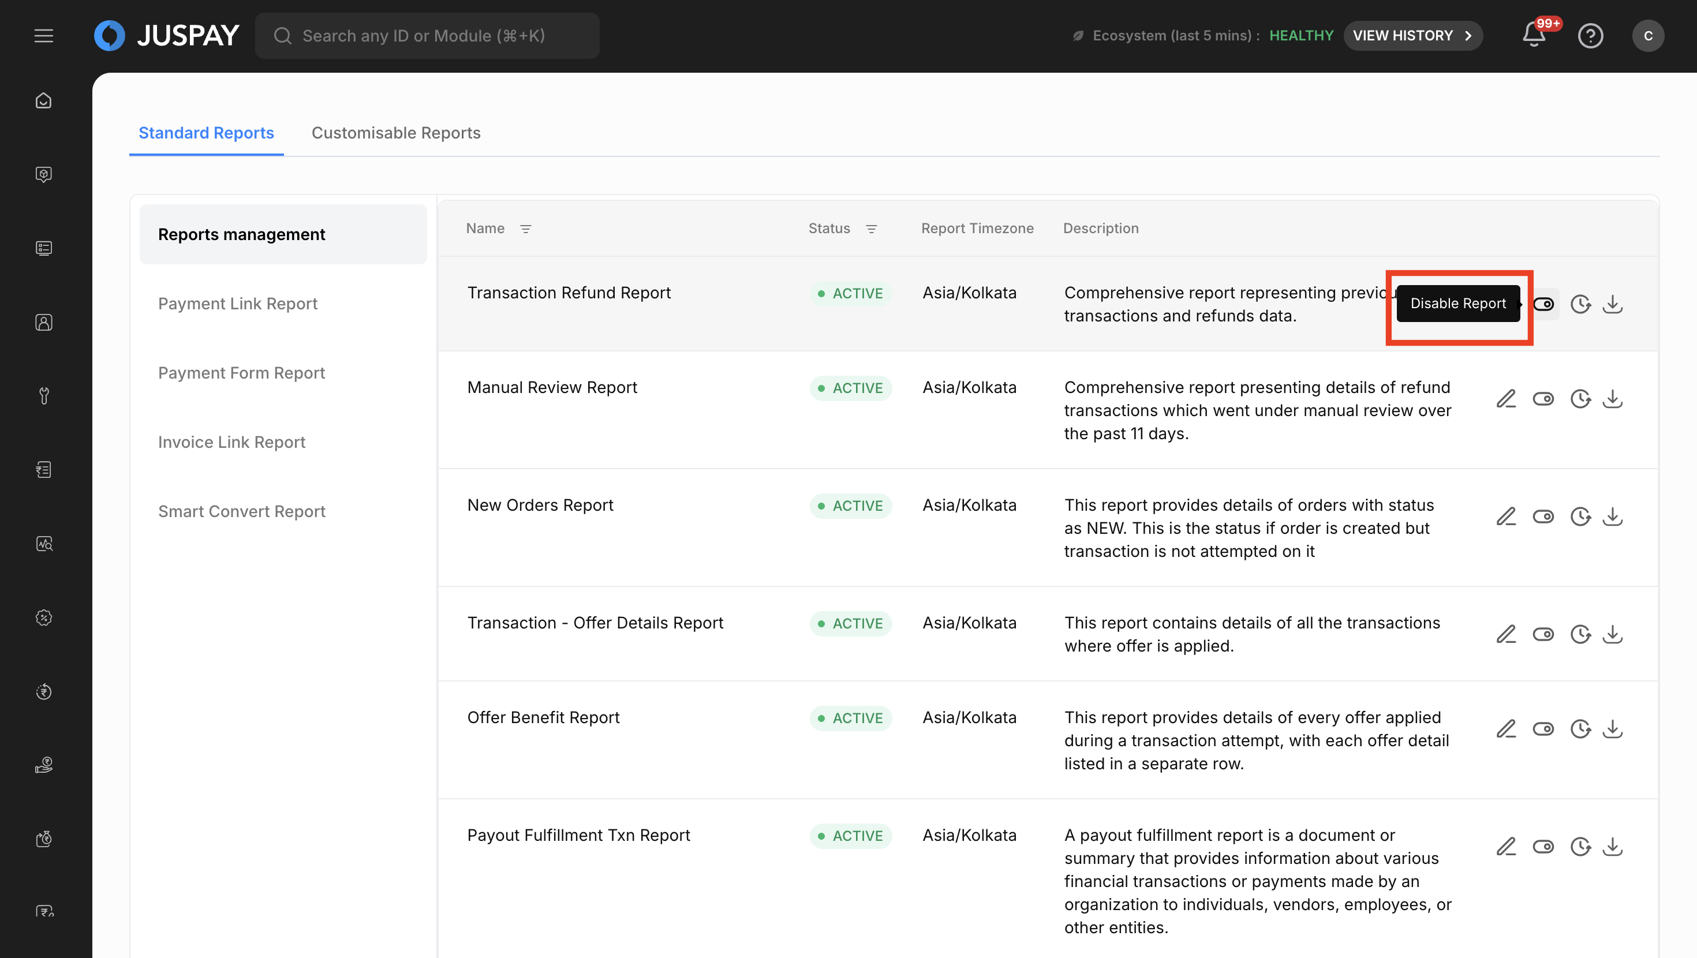Viewport: 1697px width, 958px height.
Task: Open the Invoice Link Report section
Action: tap(232, 442)
